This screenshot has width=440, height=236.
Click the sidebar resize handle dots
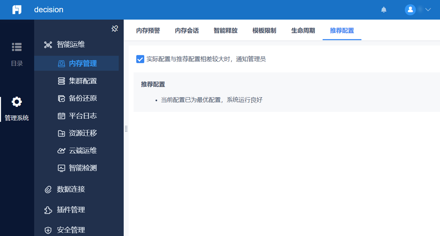click(126, 129)
